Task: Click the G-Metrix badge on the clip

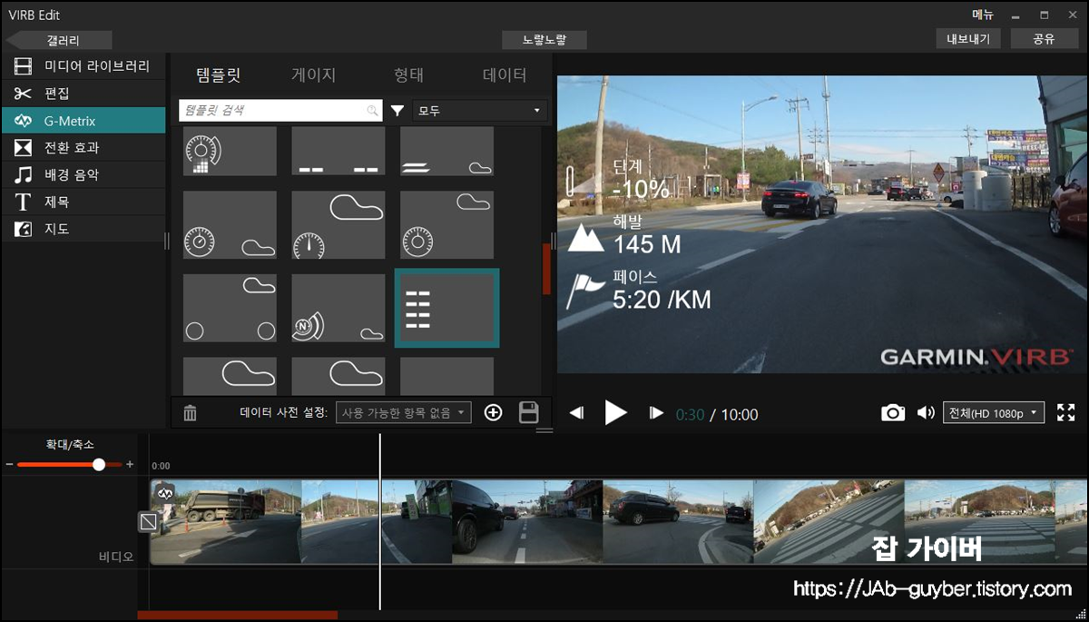Action: pos(165,492)
